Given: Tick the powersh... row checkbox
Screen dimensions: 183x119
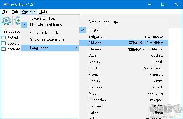Looking at the screenshot, I should (x=4, y=44).
